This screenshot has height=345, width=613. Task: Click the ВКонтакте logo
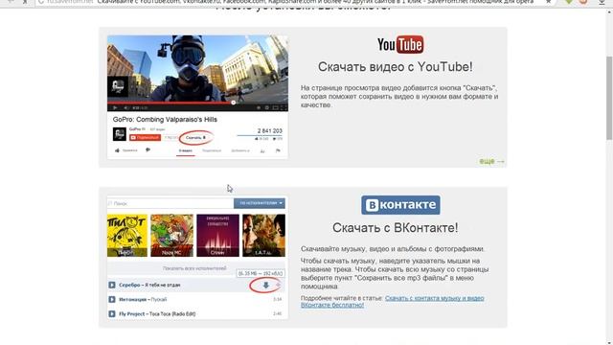tap(400, 205)
